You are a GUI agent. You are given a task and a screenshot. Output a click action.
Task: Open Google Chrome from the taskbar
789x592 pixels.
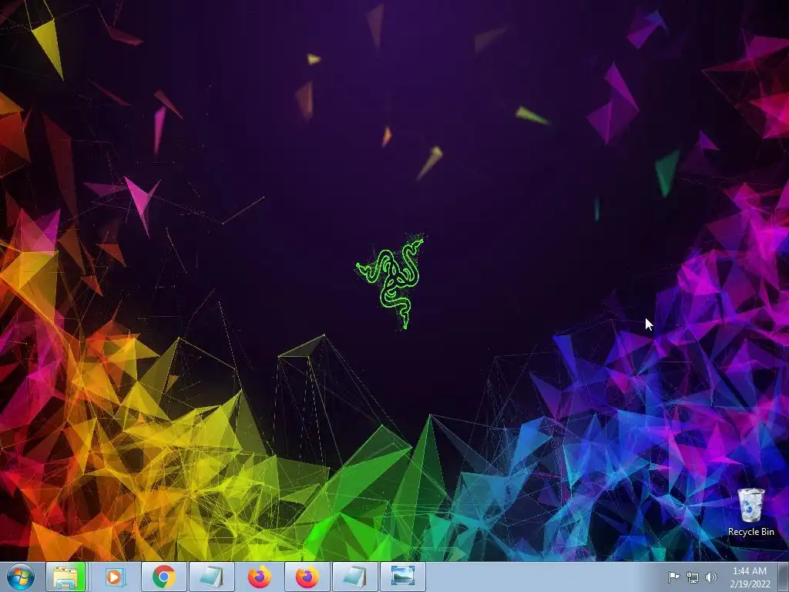pyautogui.click(x=164, y=577)
